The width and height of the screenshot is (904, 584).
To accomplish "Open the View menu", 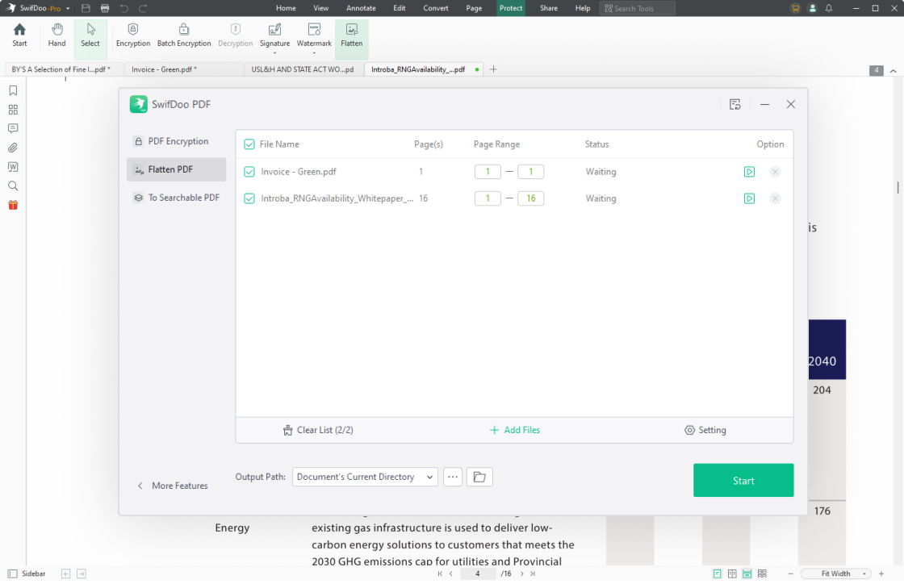I will (x=320, y=8).
